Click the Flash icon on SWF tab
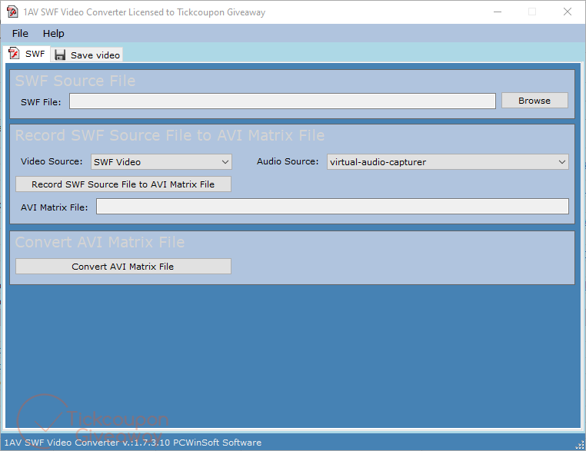 (x=14, y=53)
